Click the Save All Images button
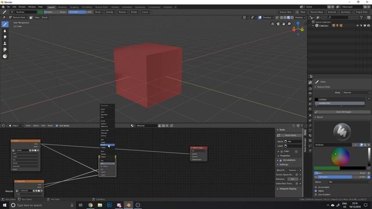This screenshot has width=372, height=209. click(x=342, y=112)
